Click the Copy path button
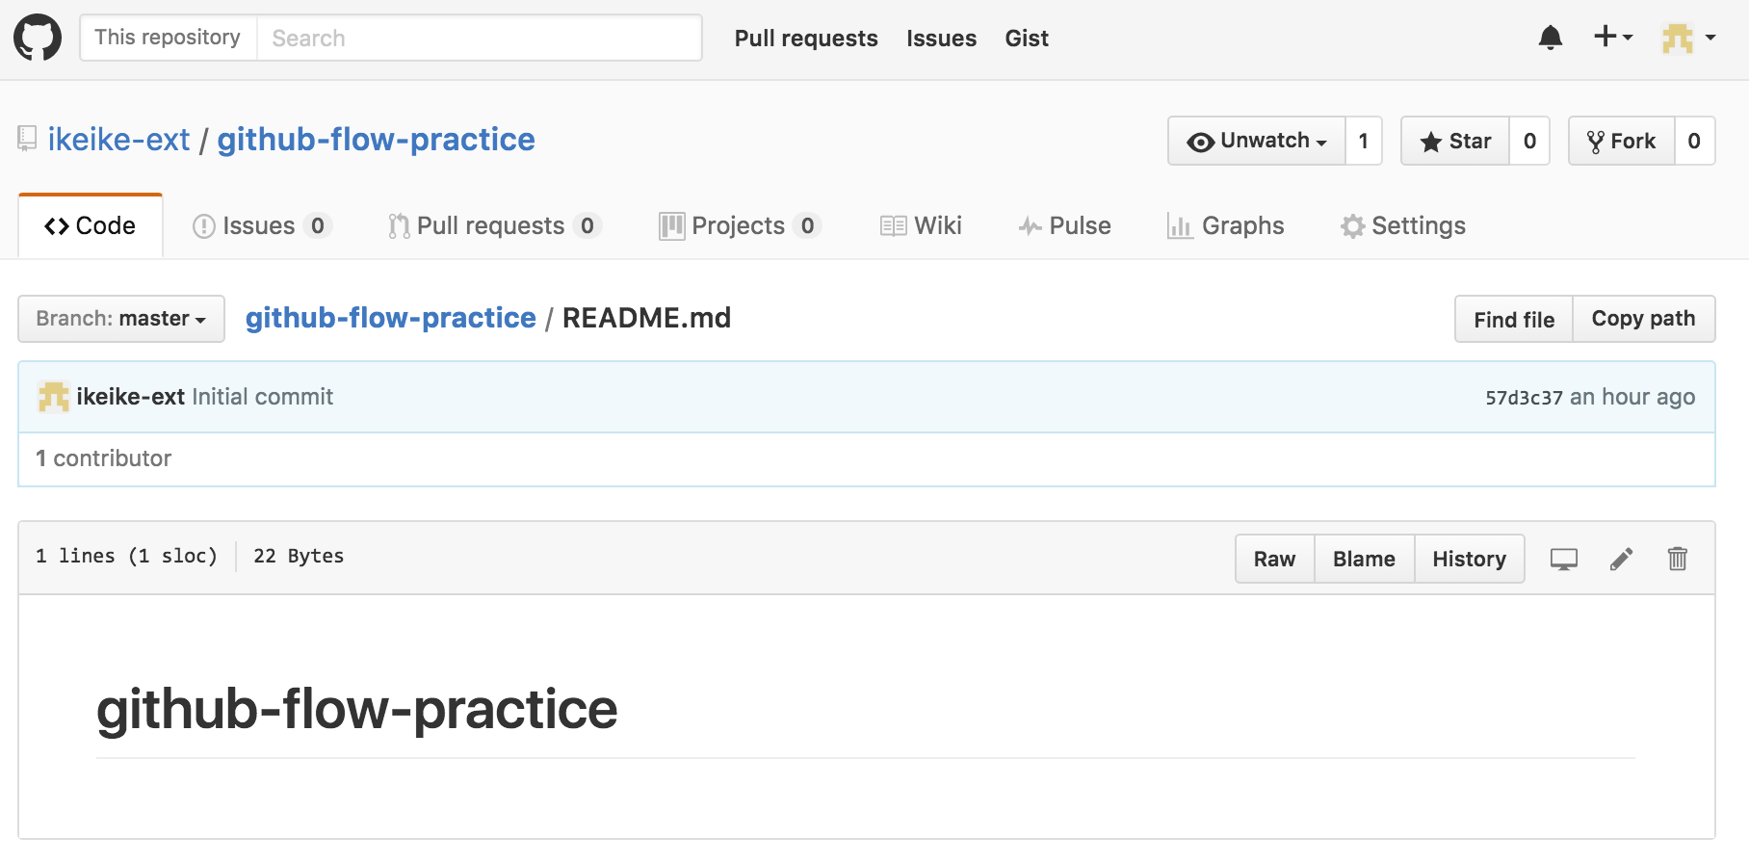 (x=1644, y=319)
